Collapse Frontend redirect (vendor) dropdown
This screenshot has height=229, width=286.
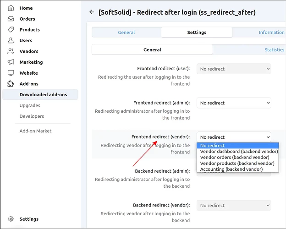[234, 137]
